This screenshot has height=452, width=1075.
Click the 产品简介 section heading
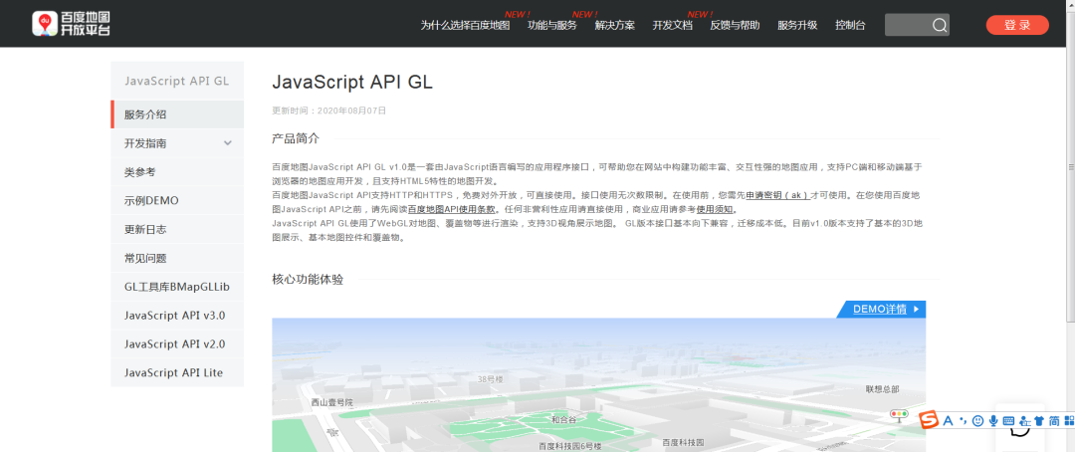296,138
